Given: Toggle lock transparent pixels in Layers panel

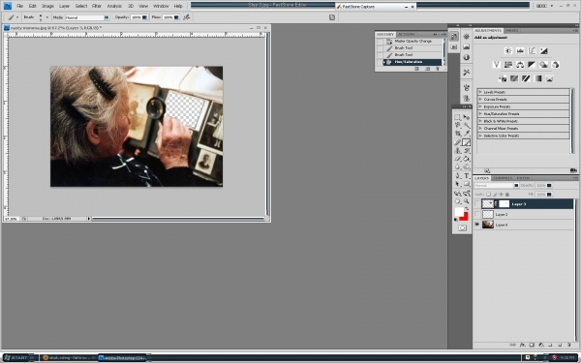Looking at the screenshot, I should pos(488,195).
